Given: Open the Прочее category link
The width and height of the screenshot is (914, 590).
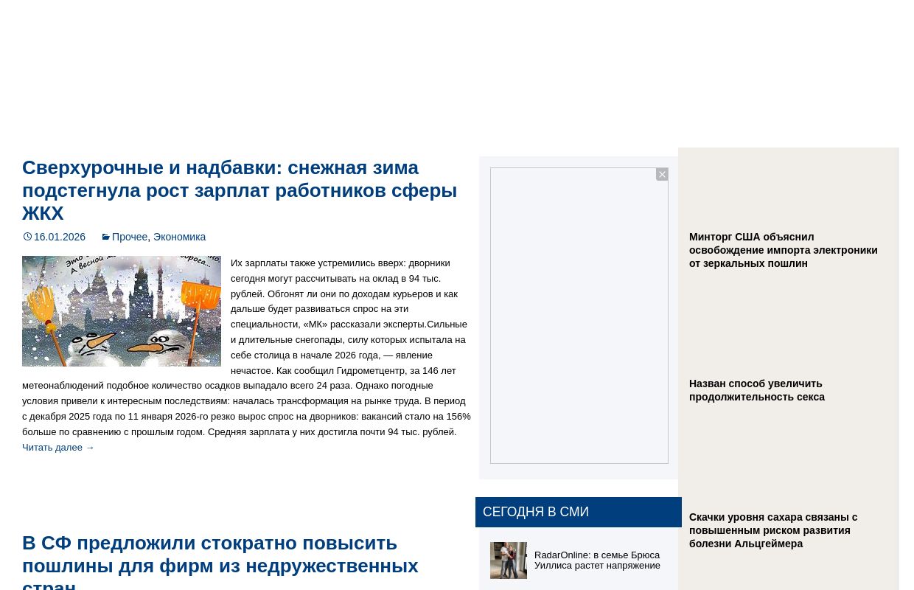Looking at the screenshot, I should [x=130, y=237].
